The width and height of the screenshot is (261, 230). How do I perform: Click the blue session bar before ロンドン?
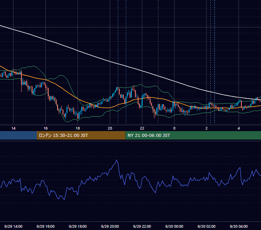[18, 135]
